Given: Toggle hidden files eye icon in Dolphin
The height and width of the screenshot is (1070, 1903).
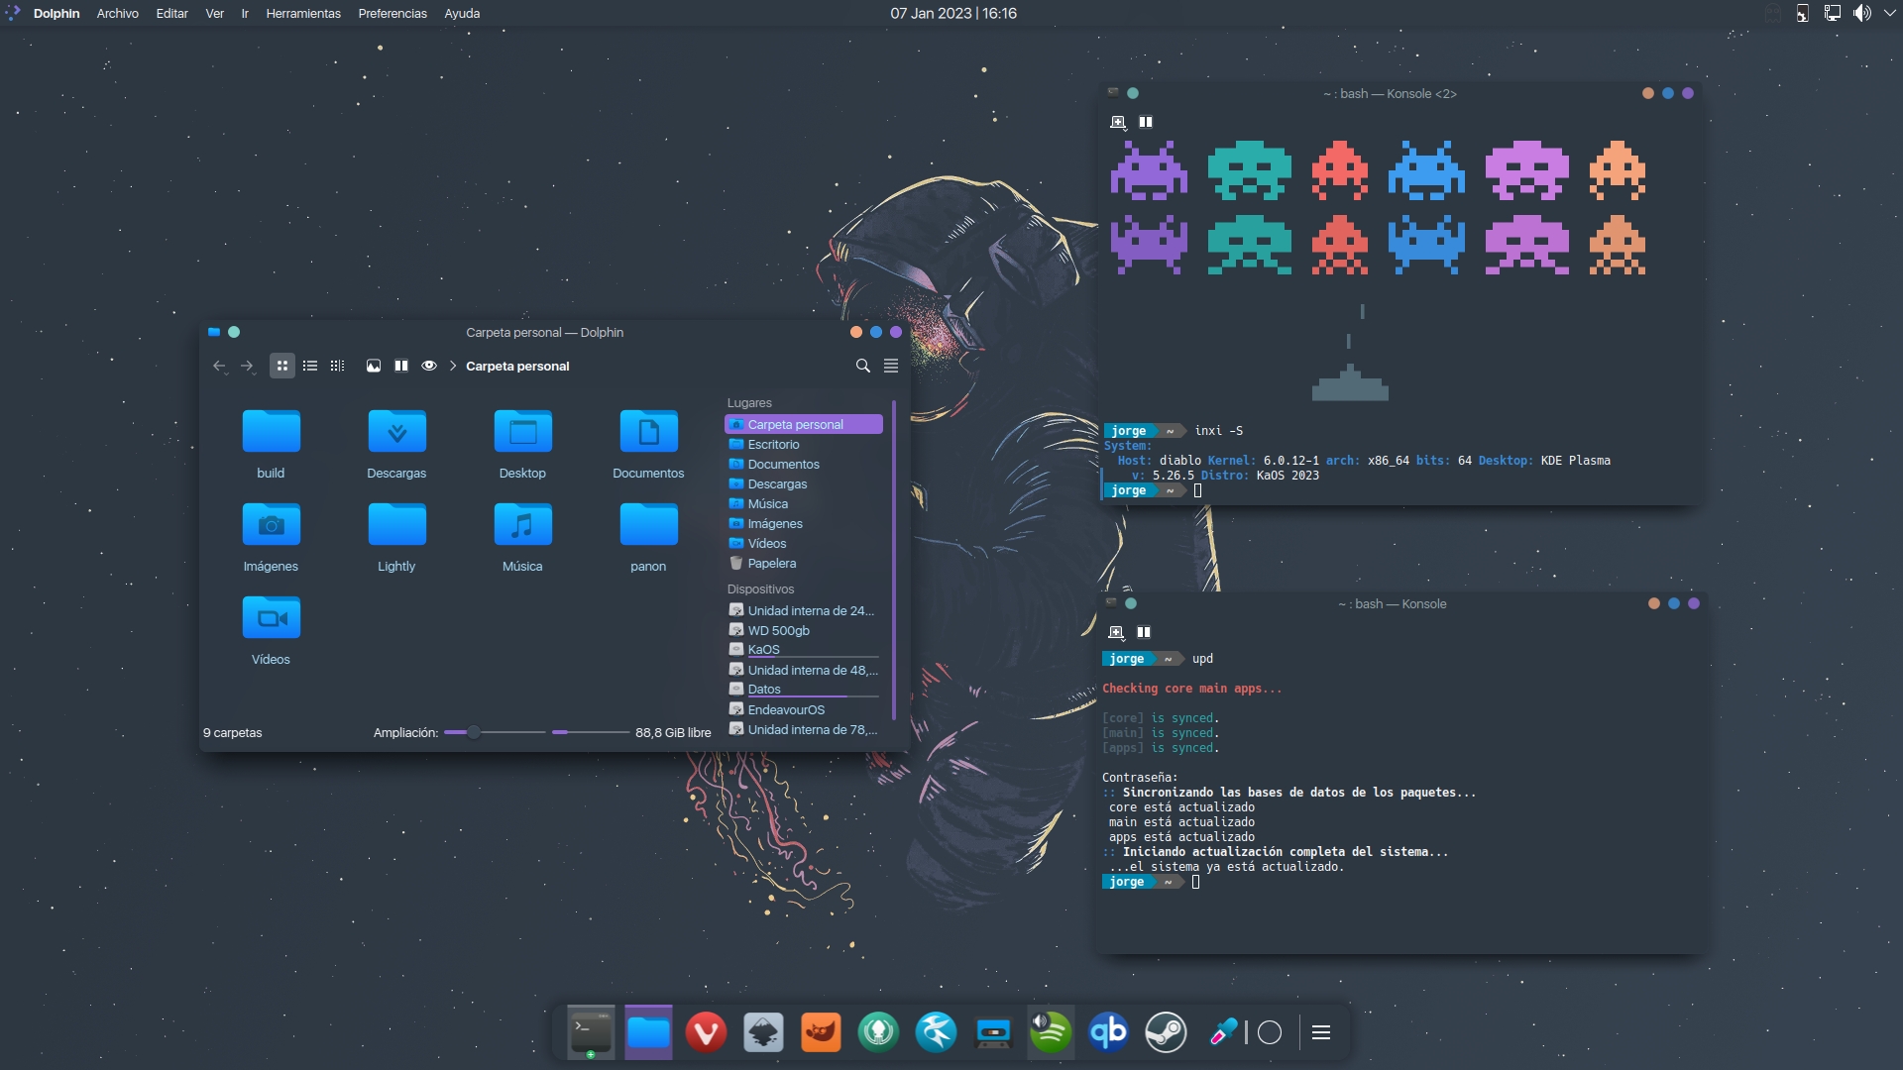Looking at the screenshot, I should [429, 366].
